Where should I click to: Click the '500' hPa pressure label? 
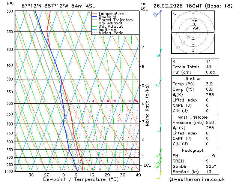pos(11,79)
